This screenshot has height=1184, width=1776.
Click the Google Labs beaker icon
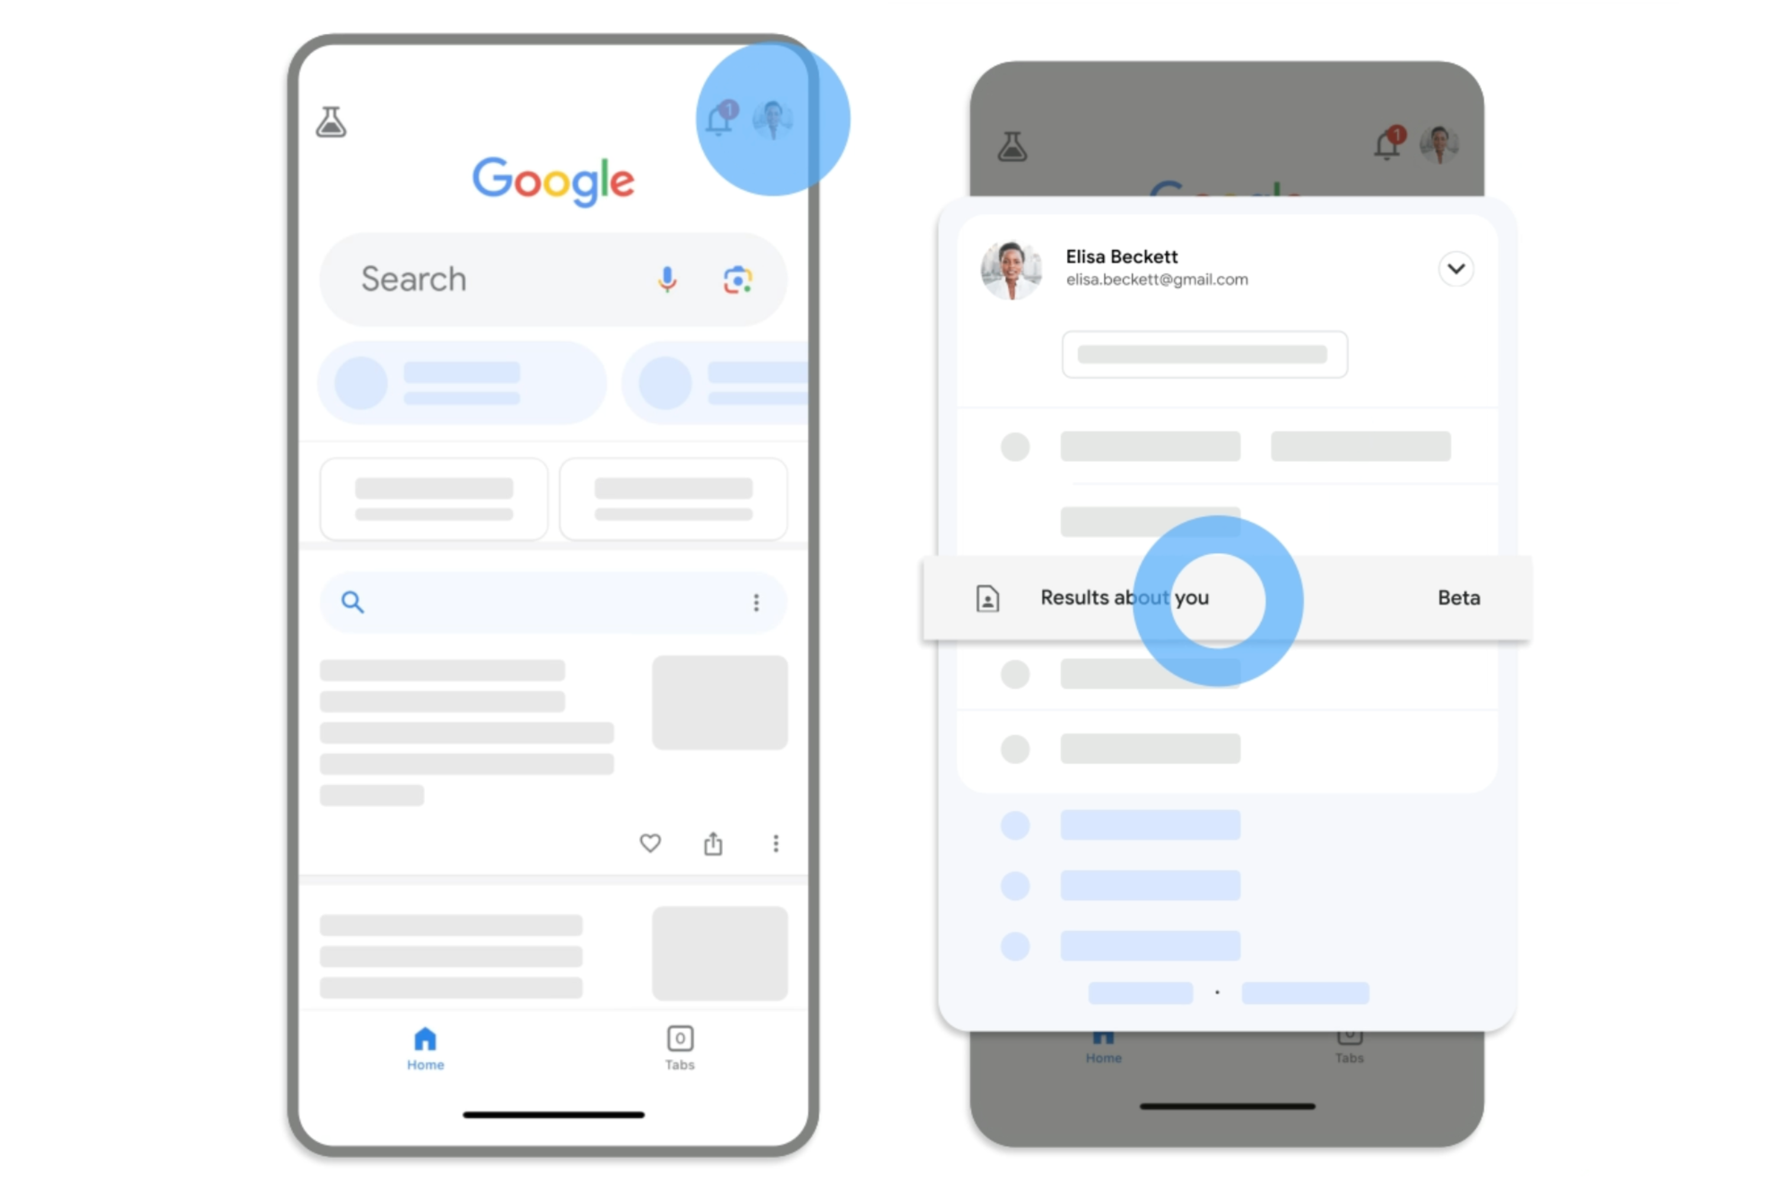click(x=332, y=123)
